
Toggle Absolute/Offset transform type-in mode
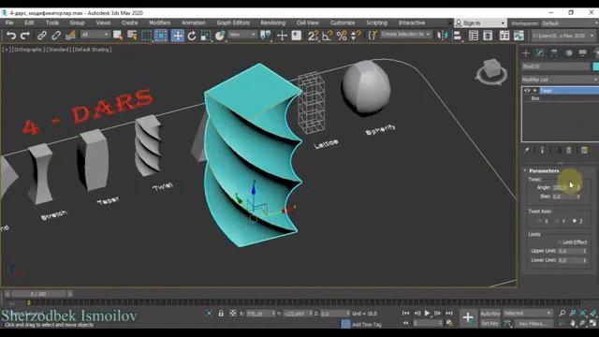pos(233,314)
